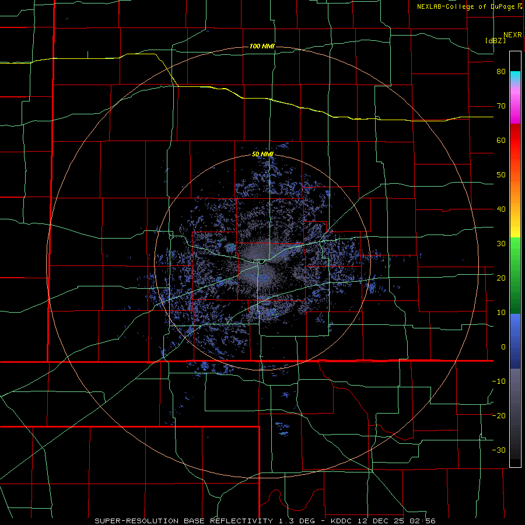Click the 80 dBZ scale value
Image resolution: width=525 pixels, height=525 pixels.
[x=501, y=72]
